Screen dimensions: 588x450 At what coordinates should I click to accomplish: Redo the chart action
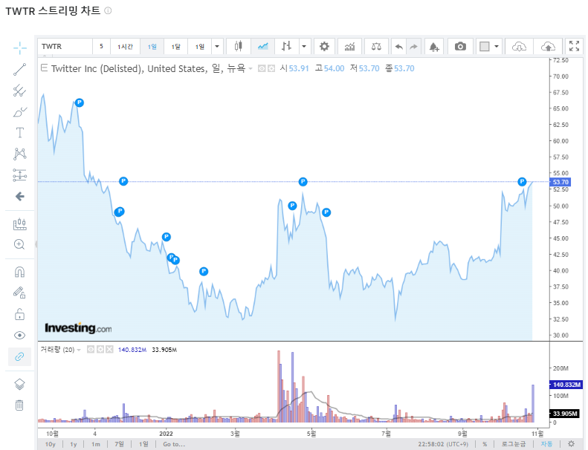point(413,47)
